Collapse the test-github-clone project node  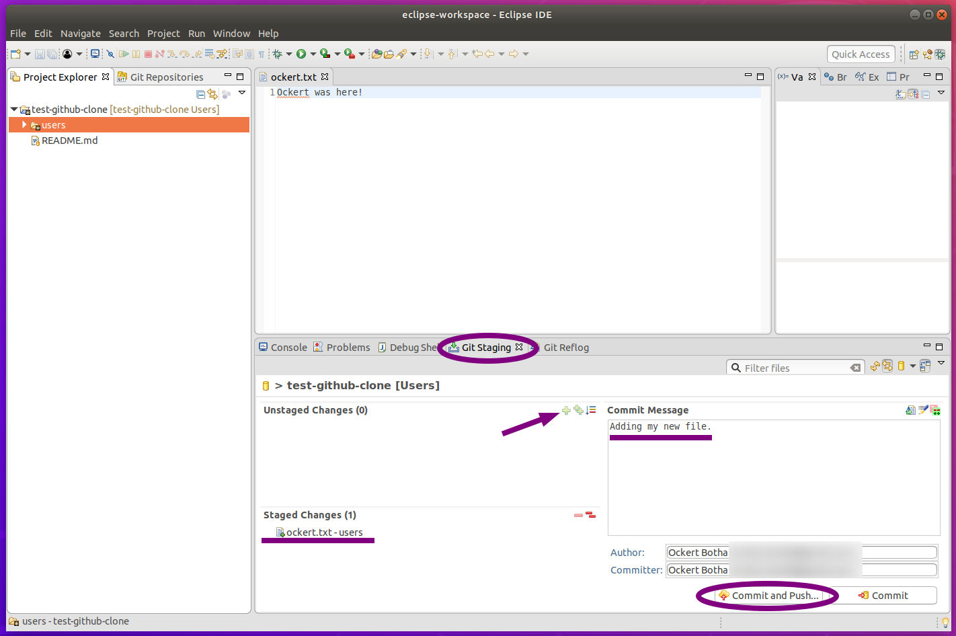(x=14, y=109)
